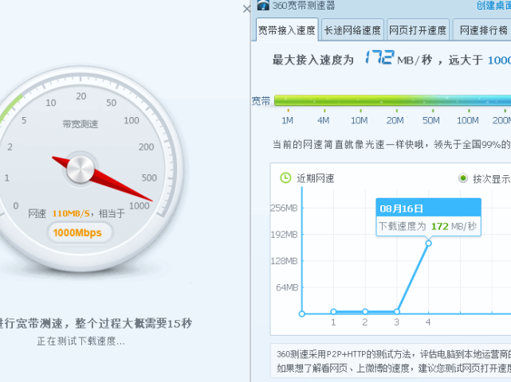The image size is (511, 382).
Task: Click the clock icon beside 近期网速
Action: click(x=285, y=177)
